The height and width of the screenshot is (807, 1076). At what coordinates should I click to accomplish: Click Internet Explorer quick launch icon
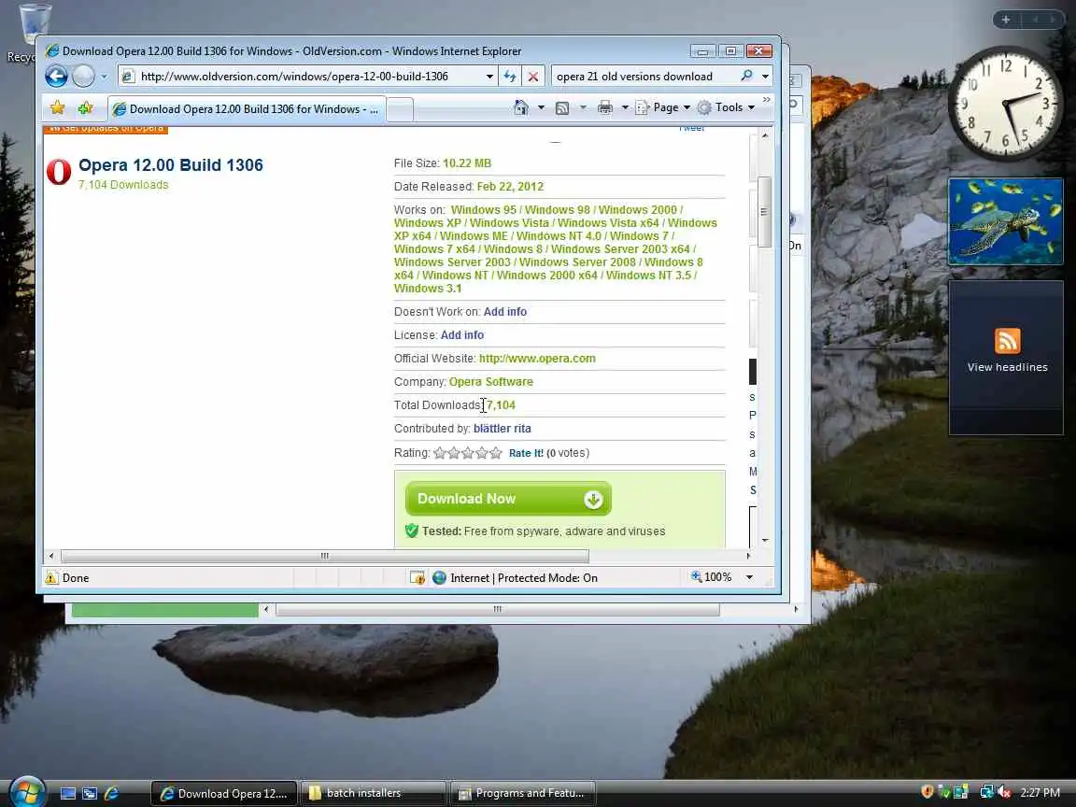pyautogui.click(x=111, y=793)
